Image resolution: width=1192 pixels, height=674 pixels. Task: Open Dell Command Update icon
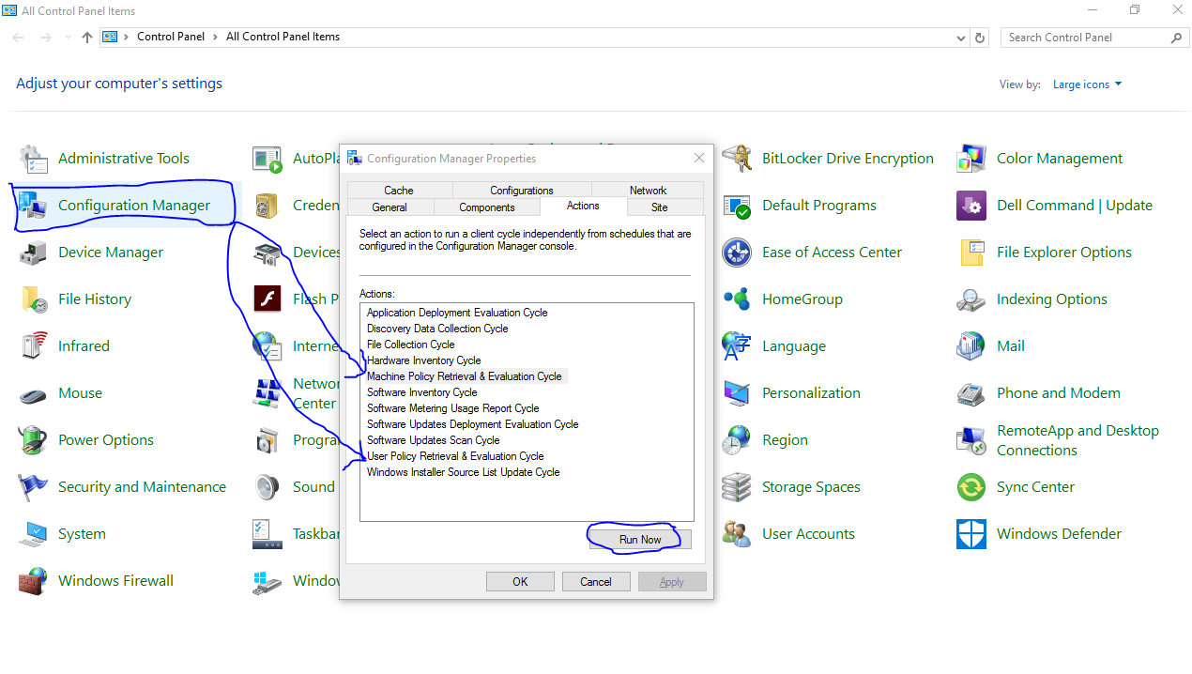[971, 206]
